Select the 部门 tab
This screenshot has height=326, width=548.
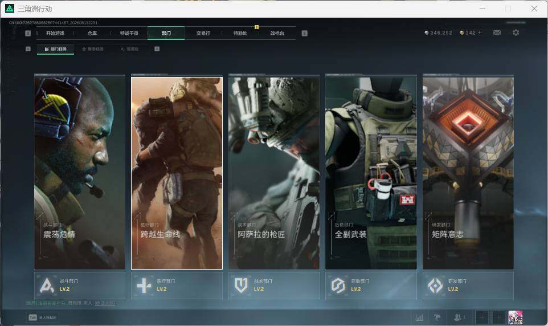point(166,33)
